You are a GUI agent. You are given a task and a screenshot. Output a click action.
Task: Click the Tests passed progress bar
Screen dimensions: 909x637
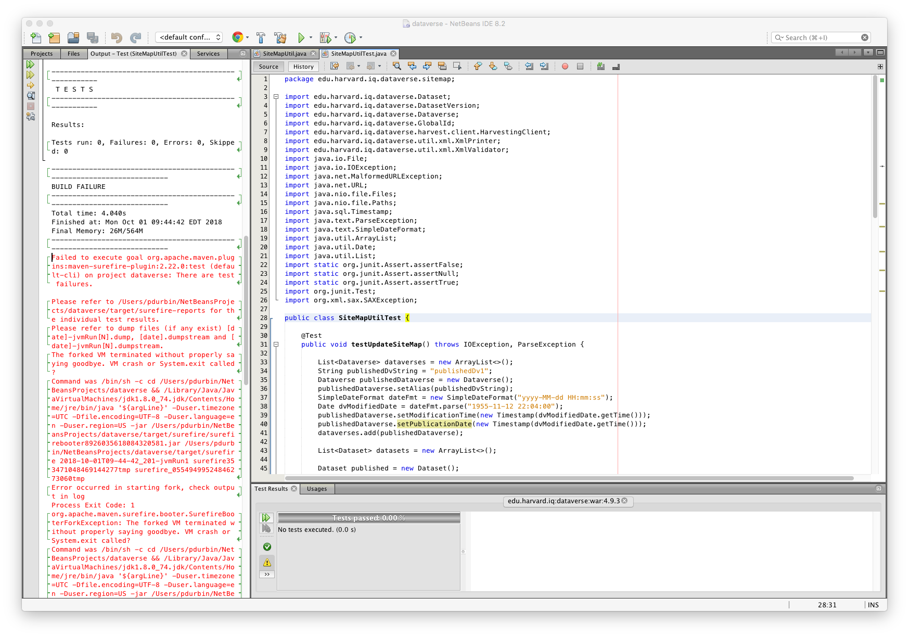coord(369,518)
